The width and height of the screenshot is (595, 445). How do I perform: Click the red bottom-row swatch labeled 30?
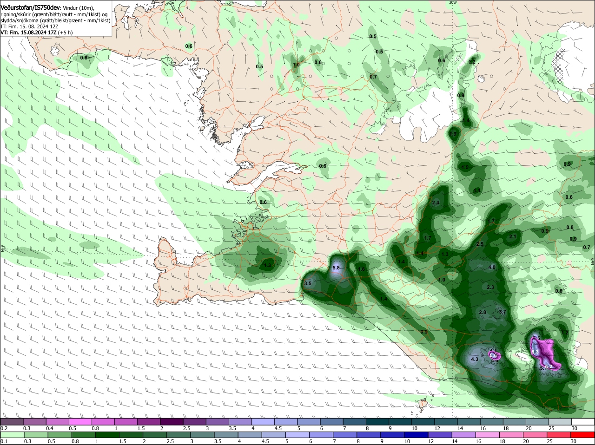(583, 435)
